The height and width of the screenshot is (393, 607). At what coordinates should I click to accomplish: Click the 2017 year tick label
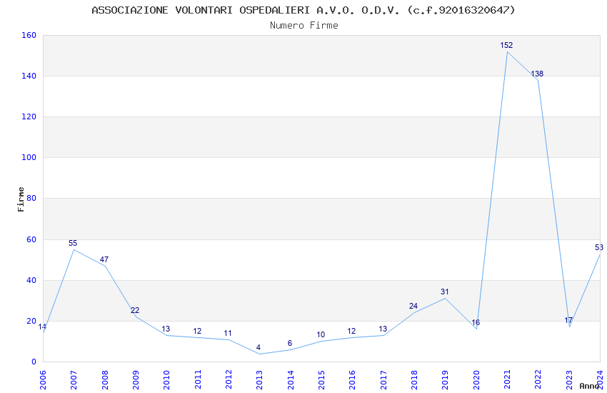pos(383,380)
